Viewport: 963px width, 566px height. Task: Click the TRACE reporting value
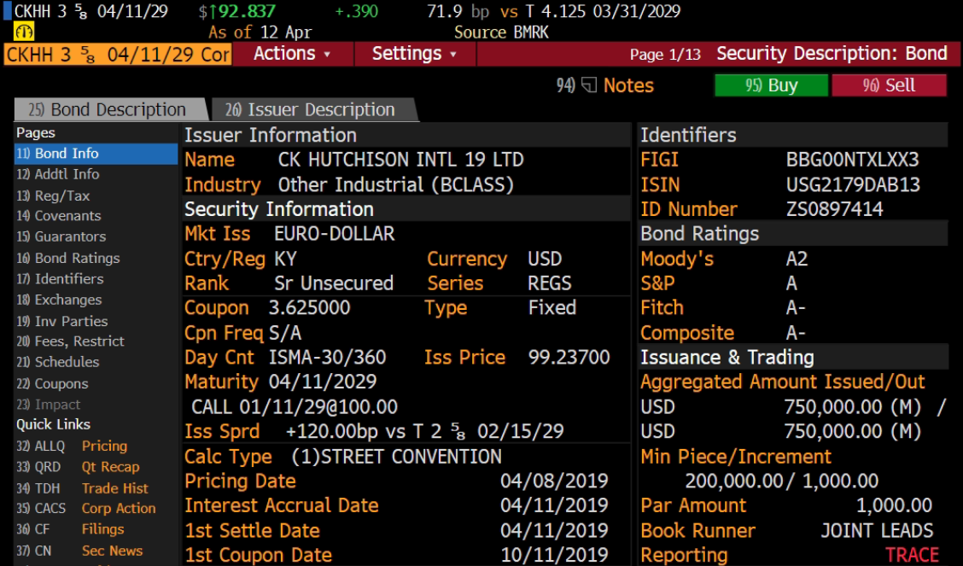click(912, 555)
